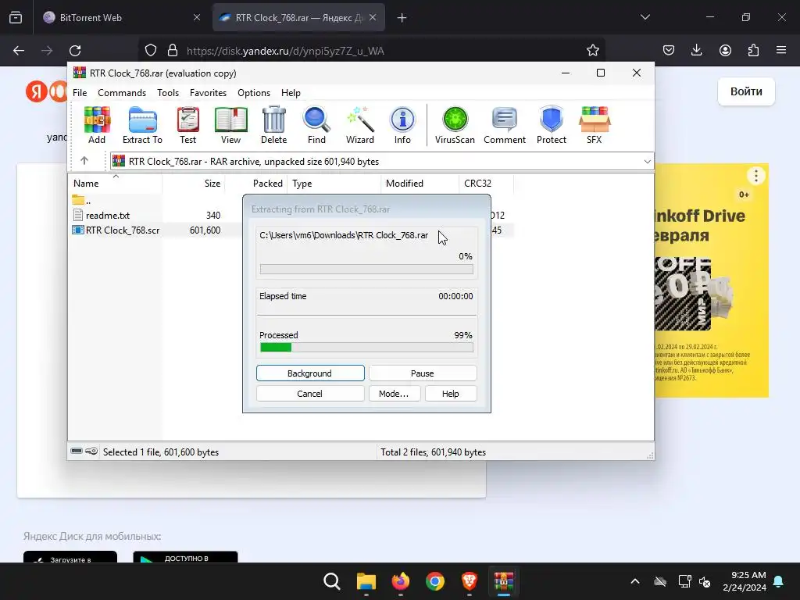Image resolution: width=800 pixels, height=600 pixels.
Task: Open Windows taskbar search
Action: pos(331,581)
